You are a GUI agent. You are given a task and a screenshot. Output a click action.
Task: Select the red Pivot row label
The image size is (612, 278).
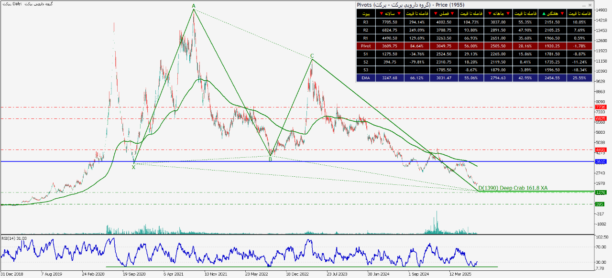pyautogui.click(x=366, y=46)
